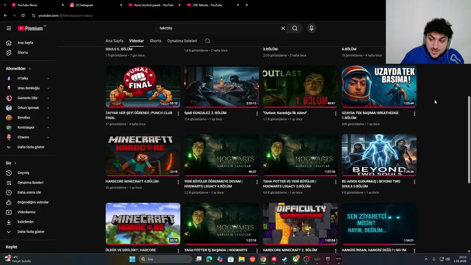Open more options for Uzayda Tek Başıma video
471x265 pixels.
414,114
